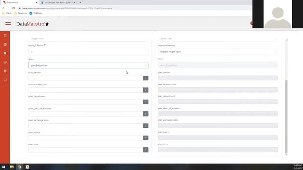Click the left plan_chart_of_accounts input field
This screenshot has height=170, width=303.
(x=86, y=114)
